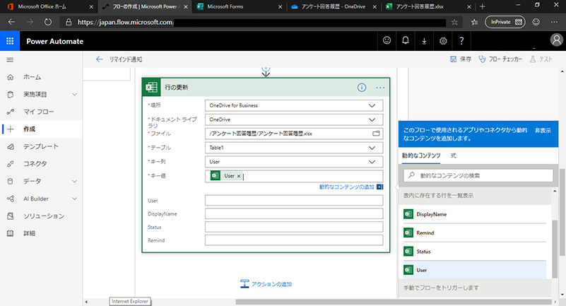Expand the ドキュメント ライブラリ dropdown

(x=372, y=120)
